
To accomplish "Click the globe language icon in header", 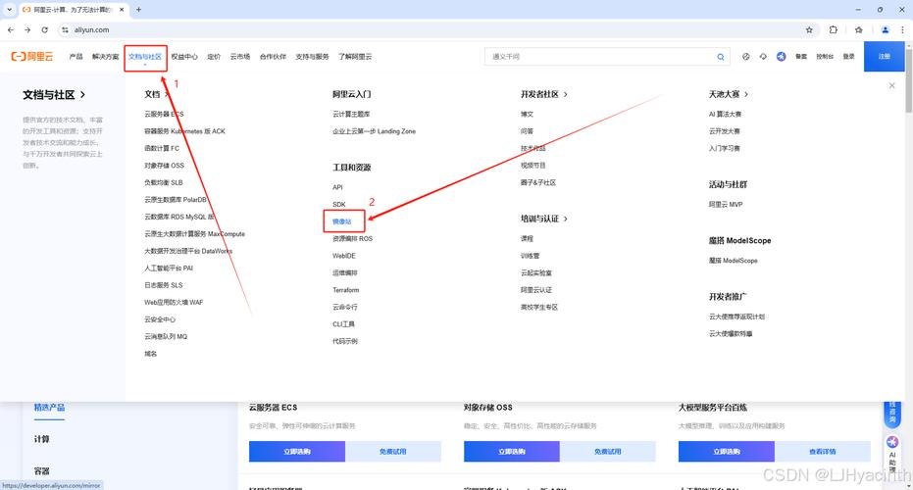I will (x=746, y=57).
